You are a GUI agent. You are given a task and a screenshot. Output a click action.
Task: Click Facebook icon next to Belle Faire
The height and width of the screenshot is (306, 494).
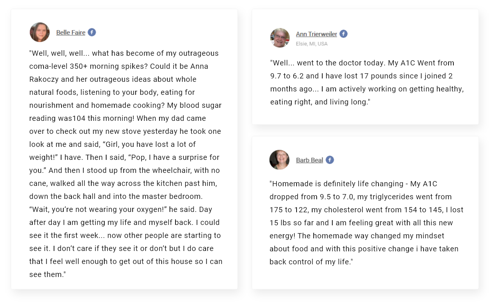point(92,32)
